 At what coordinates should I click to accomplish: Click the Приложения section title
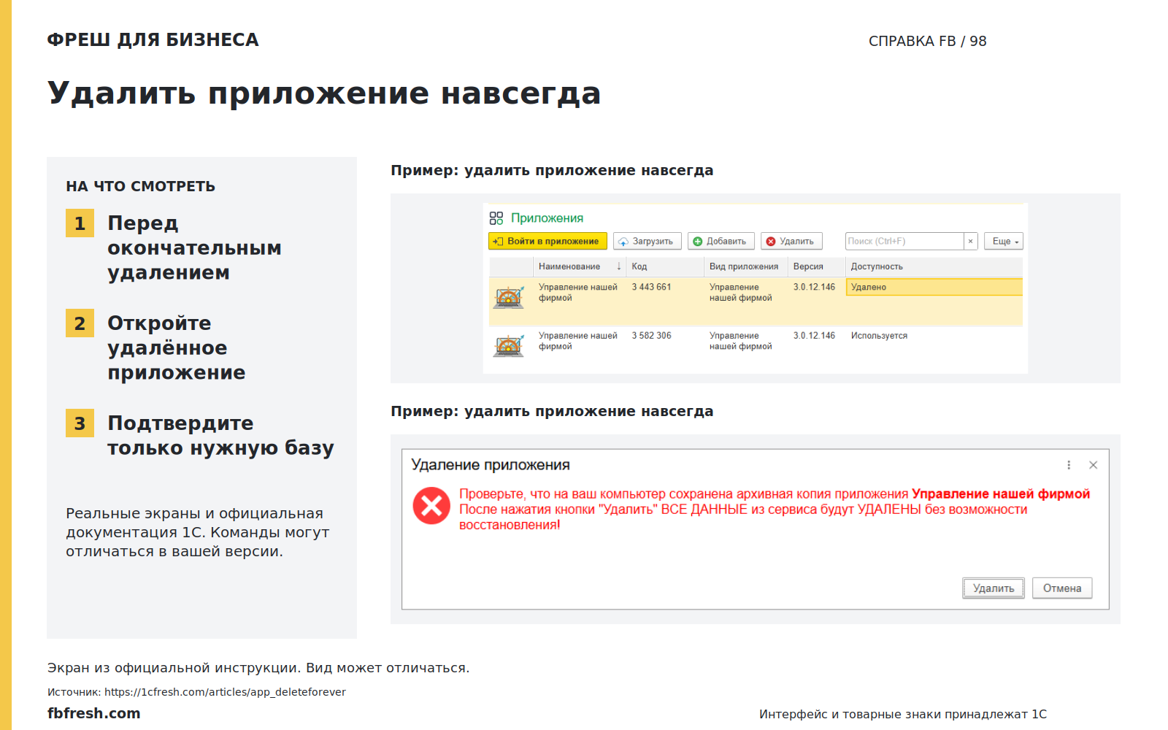[x=547, y=218]
